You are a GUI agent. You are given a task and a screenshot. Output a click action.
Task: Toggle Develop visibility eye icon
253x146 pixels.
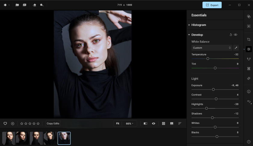pos(236,35)
